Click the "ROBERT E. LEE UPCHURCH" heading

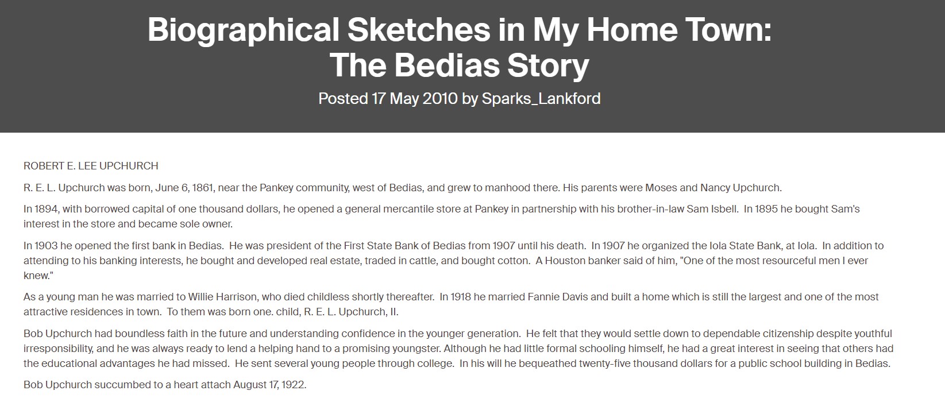click(x=91, y=166)
